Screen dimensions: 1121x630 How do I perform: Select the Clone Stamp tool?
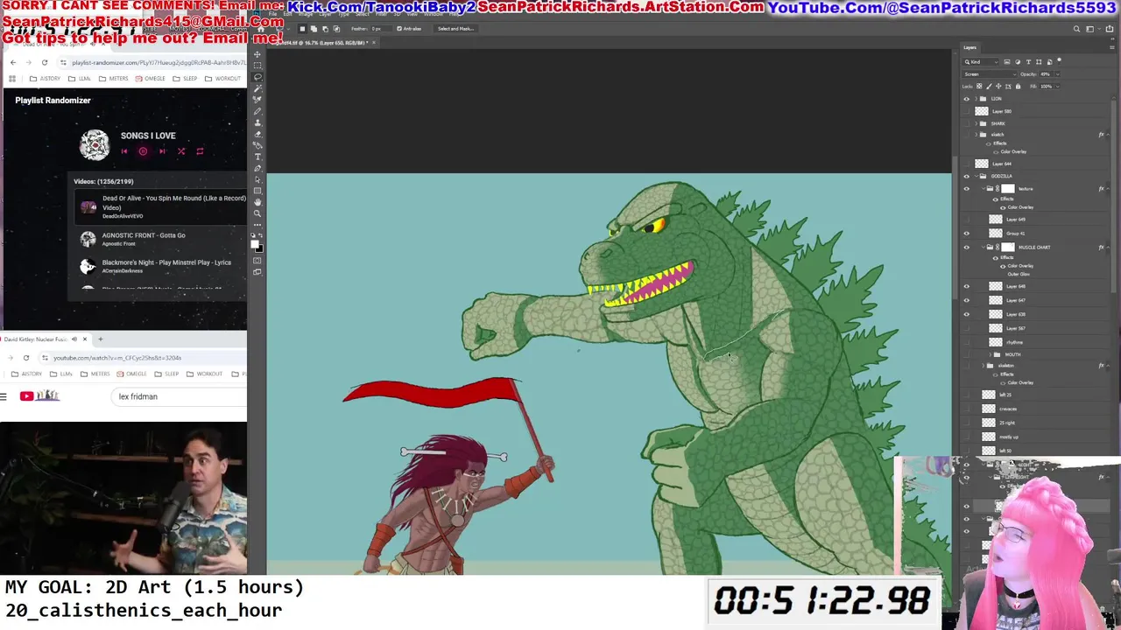(x=257, y=122)
